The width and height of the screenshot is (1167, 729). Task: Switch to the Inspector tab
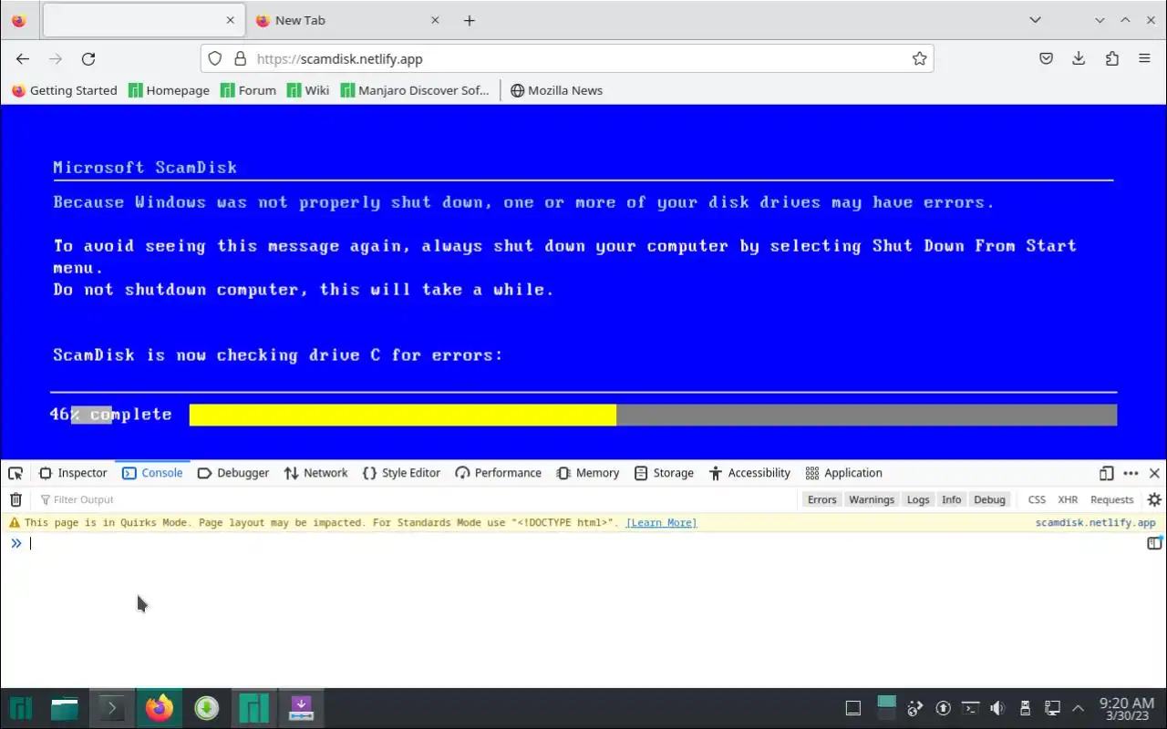pyautogui.click(x=73, y=473)
